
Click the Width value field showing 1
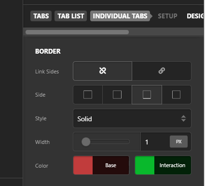[155, 142]
